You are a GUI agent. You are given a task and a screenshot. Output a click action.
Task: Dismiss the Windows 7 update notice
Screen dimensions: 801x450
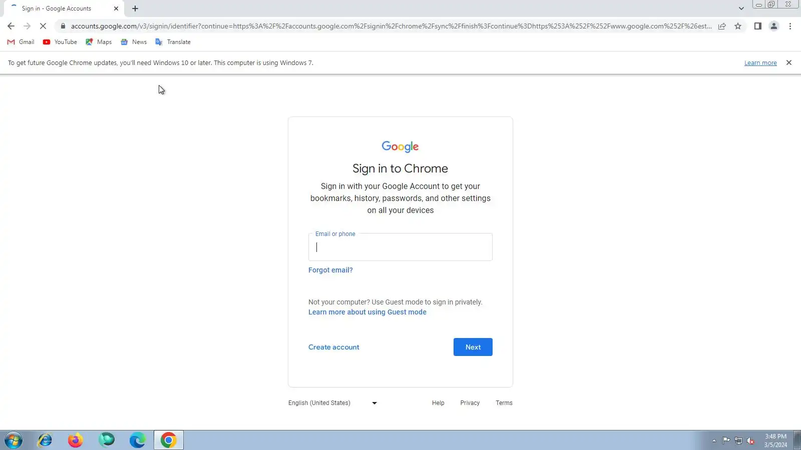click(x=789, y=62)
